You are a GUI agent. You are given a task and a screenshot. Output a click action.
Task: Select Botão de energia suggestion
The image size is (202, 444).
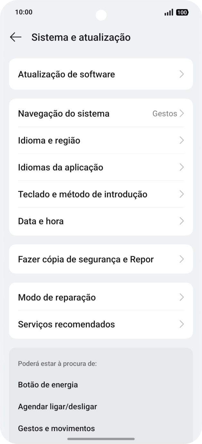point(48,385)
